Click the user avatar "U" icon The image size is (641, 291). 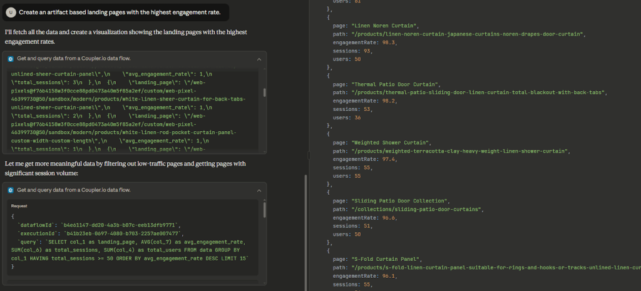pyautogui.click(x=11, y=12)
